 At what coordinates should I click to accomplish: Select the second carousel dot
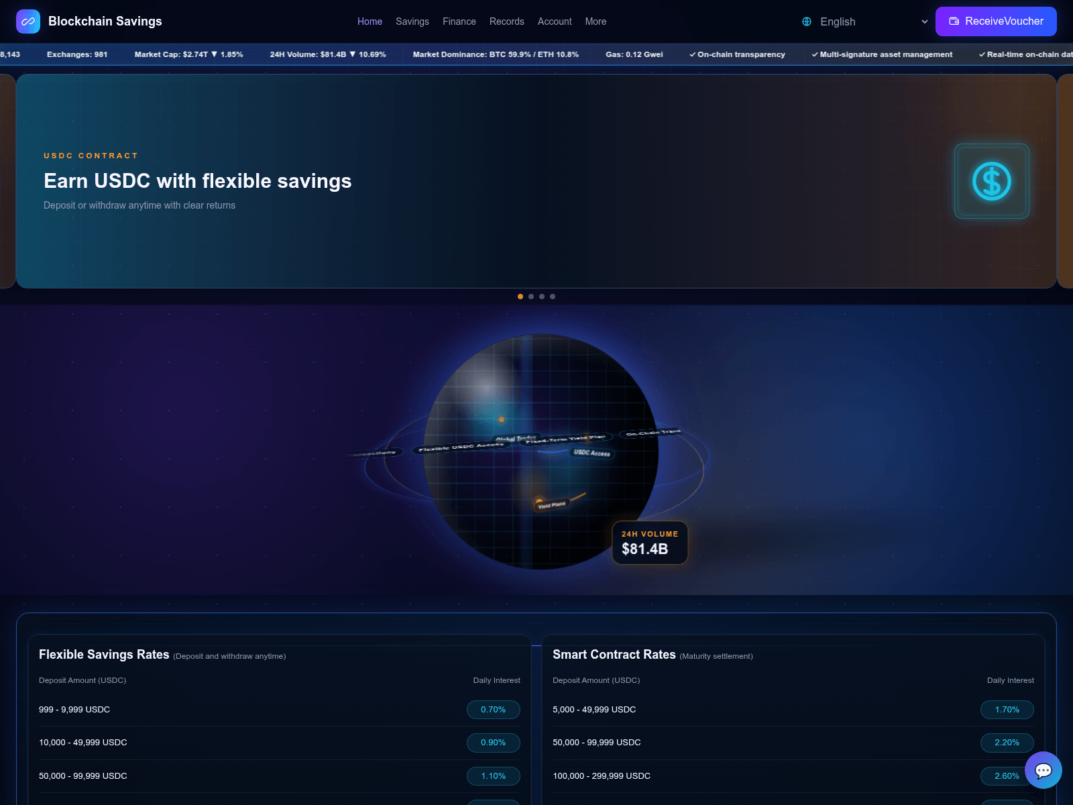531,297
